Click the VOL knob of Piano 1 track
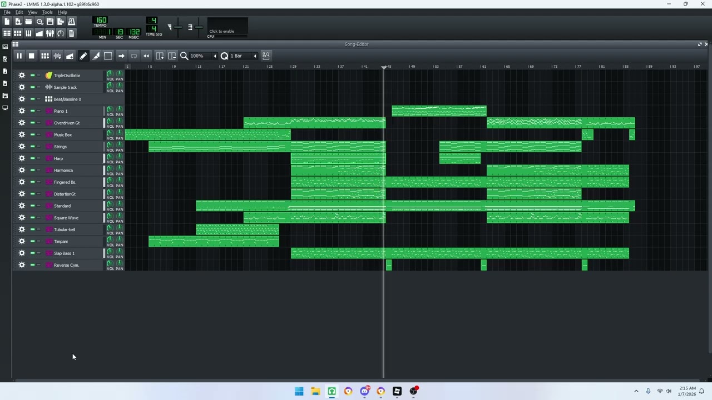 point(110,109)
